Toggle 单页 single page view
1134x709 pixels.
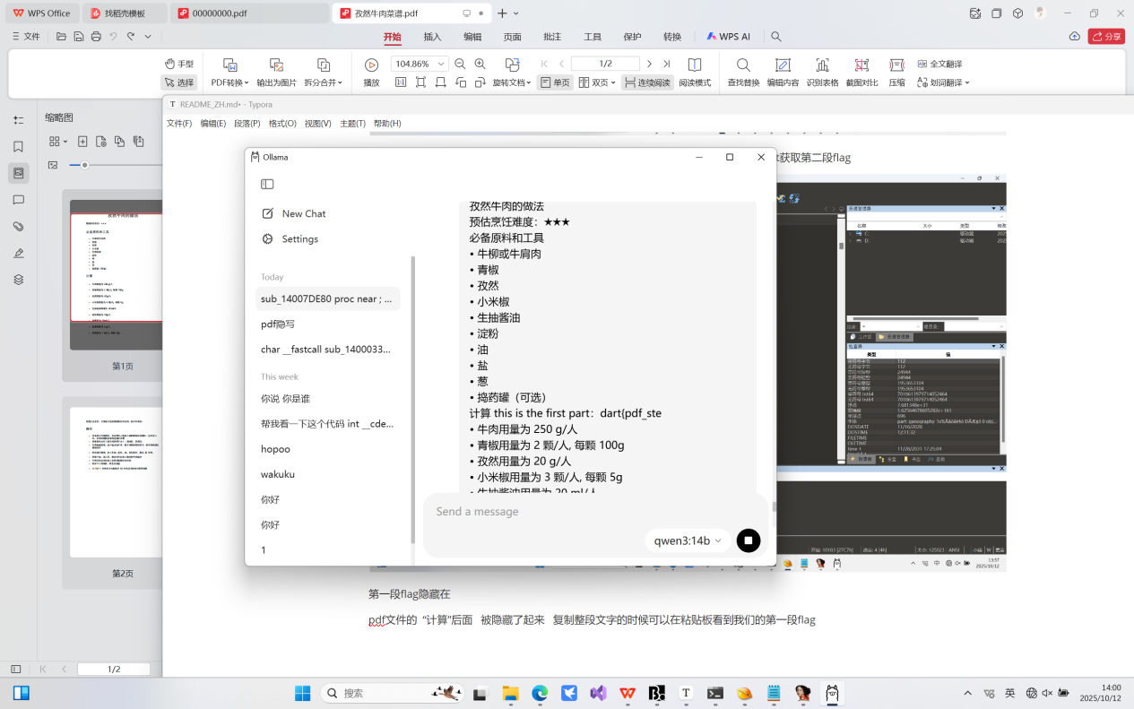pos(555,82)
